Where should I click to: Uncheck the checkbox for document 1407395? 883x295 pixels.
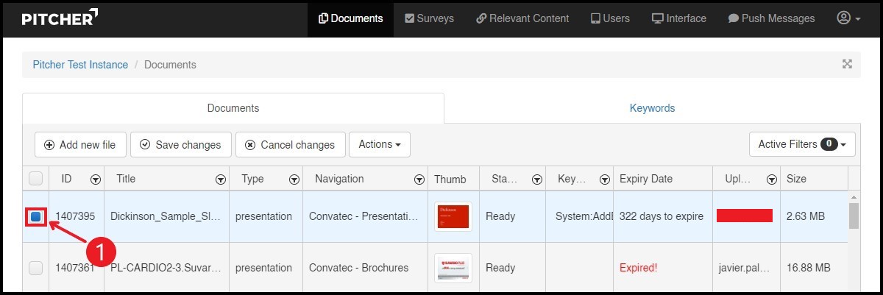(x=36, y=216)
